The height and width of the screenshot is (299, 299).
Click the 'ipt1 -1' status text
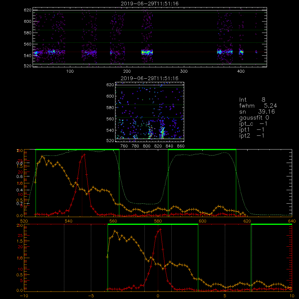252,130
